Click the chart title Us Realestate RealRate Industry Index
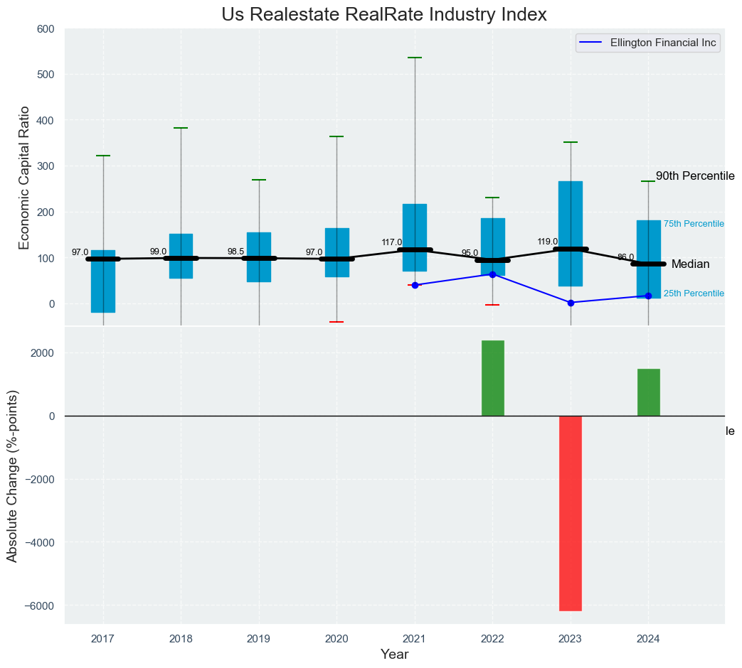This screenshot has height=668, width=742. click(x=384, y=14)
